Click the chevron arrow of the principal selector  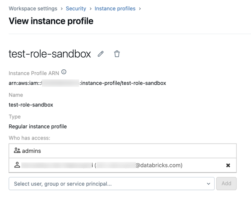click(x=208, y=184)
